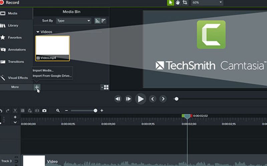Jump to next clip marker
Screen dimensions: 267x166
click(x=163, y=99)
